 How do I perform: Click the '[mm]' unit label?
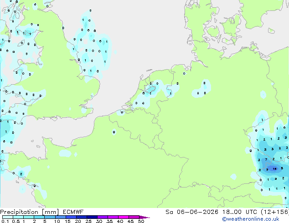click(50, 212)
